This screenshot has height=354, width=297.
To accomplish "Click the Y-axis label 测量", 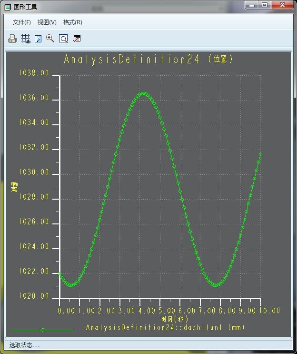I will [x=14, y=187].
